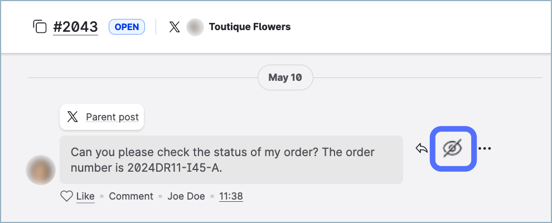
Task: Click the Comment link
Action: (131, 196)
